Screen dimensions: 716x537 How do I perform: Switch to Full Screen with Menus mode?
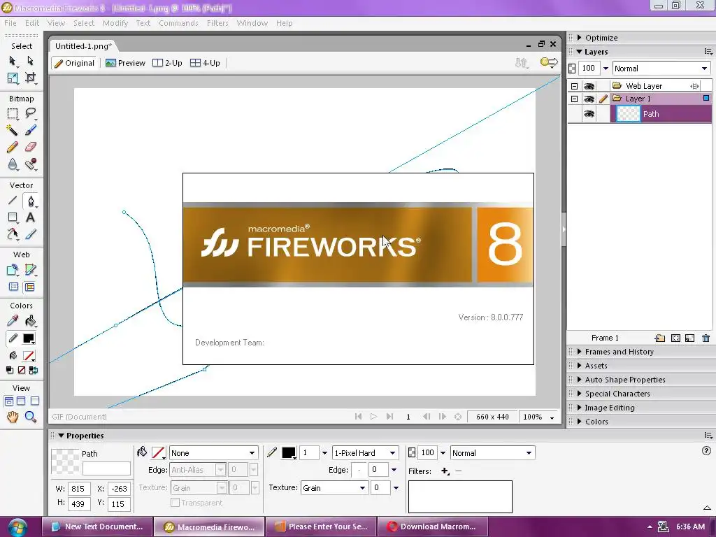[x=21, y=401]
